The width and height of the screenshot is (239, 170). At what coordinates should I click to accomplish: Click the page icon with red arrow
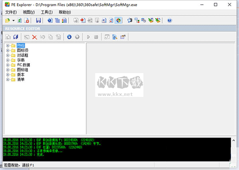tap(83, 20)
